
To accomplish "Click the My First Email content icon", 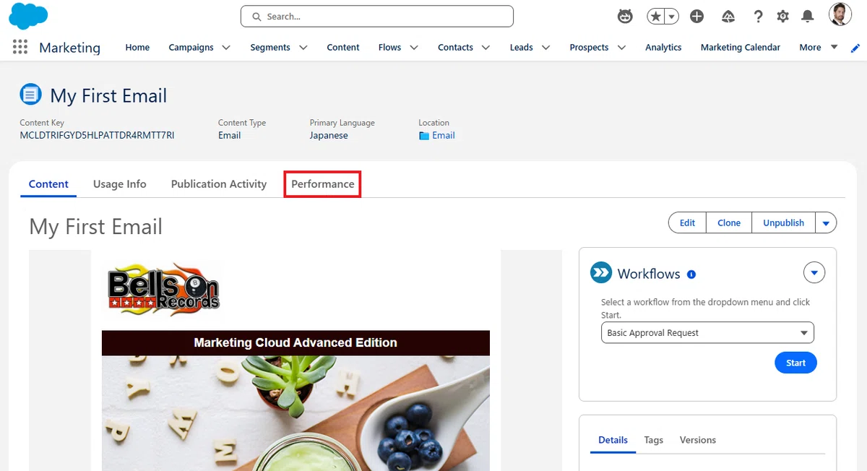I will coord(30,94).
